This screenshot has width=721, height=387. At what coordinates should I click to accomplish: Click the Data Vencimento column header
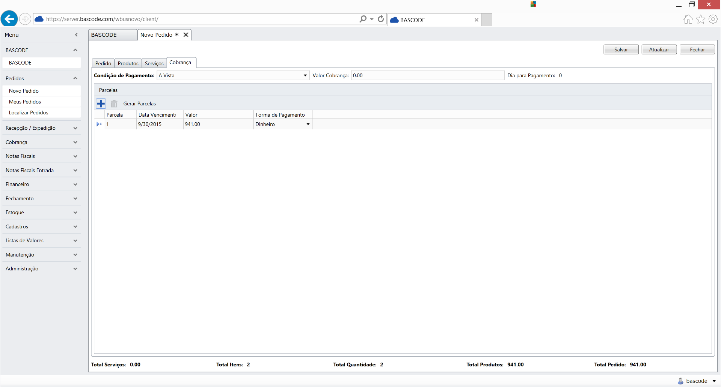point(160,115)
